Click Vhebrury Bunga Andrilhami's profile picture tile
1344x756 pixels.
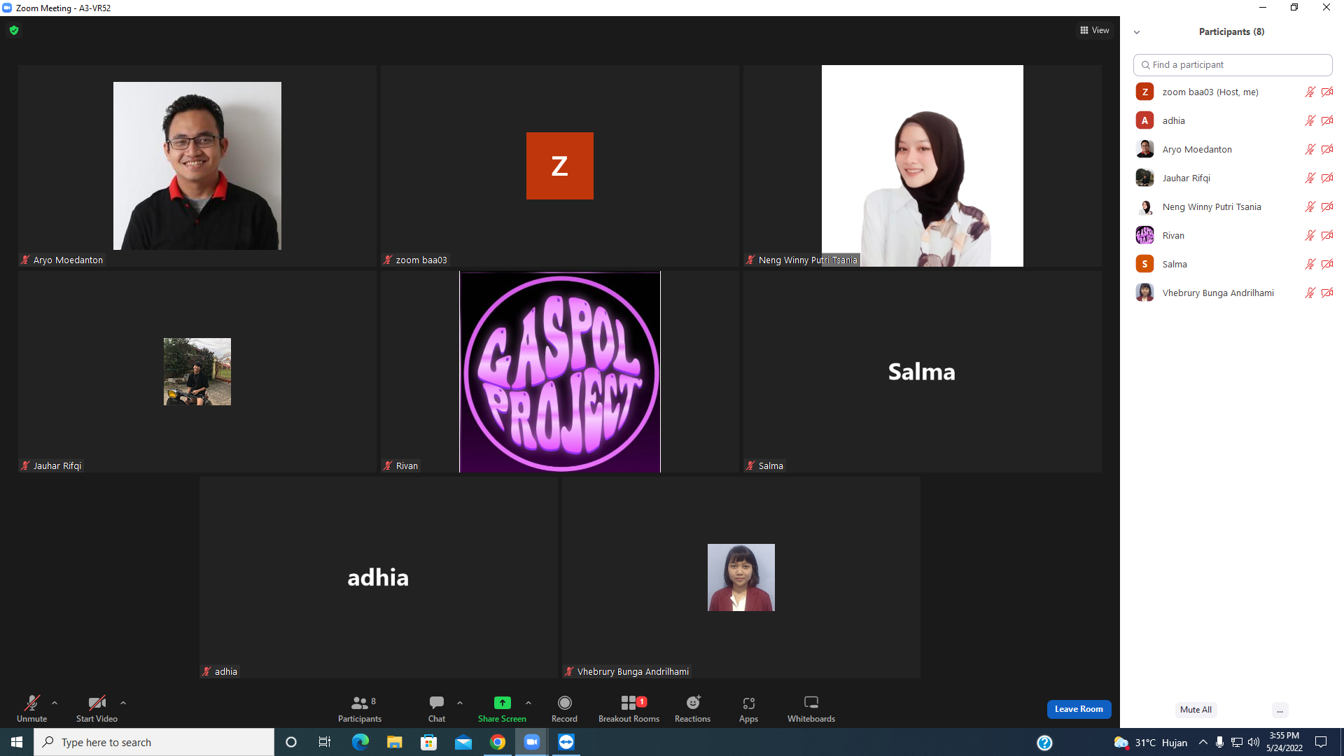coord(741,577)
